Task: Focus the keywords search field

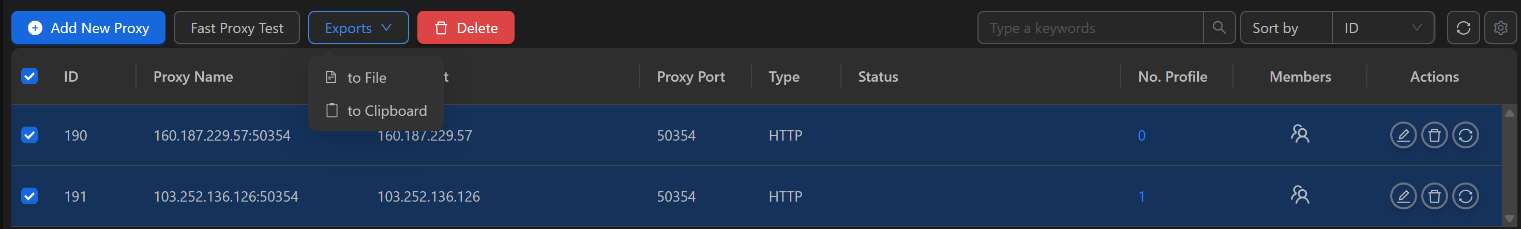Action: [1090, 28]
